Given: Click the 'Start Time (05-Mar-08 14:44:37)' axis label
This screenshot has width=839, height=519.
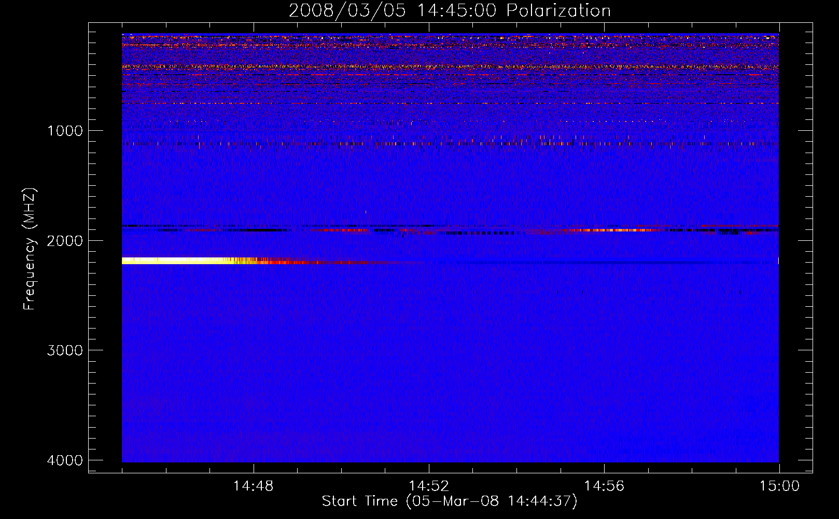Looking at the screenshot, I should (449, 501).
